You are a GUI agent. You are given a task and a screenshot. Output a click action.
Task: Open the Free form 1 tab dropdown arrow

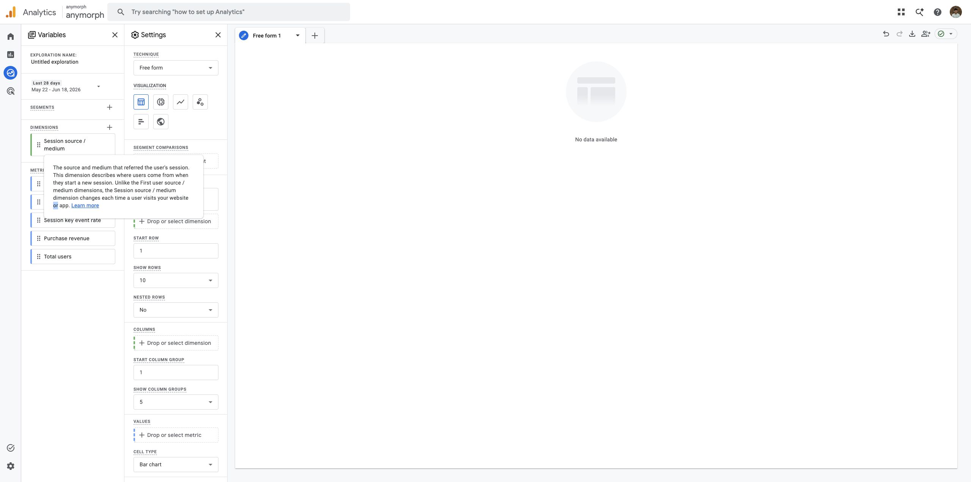298,36
